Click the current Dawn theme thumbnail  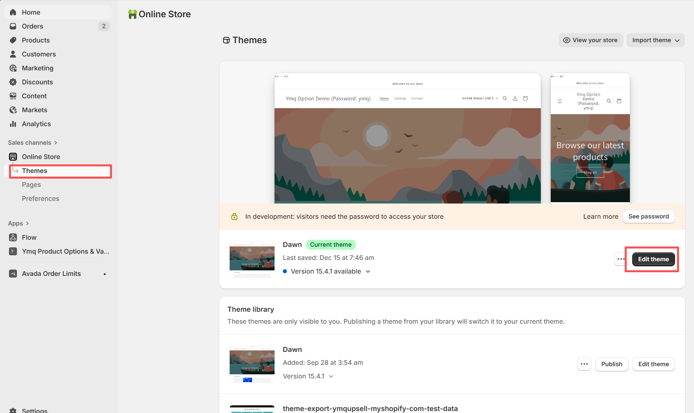pos(252,259)
